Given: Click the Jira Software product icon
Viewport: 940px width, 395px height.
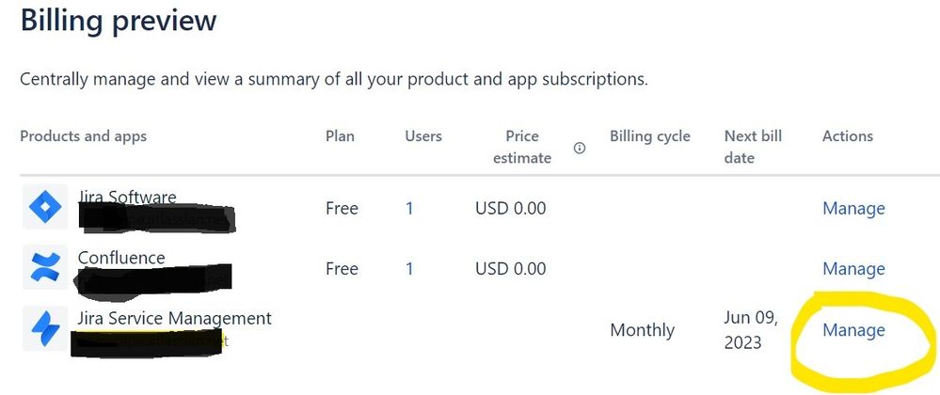Looking at the screenshot, I should coord(45,207).
